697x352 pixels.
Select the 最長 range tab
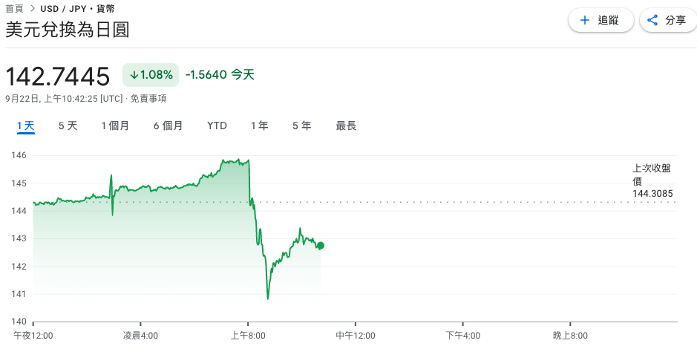[347, 126]
